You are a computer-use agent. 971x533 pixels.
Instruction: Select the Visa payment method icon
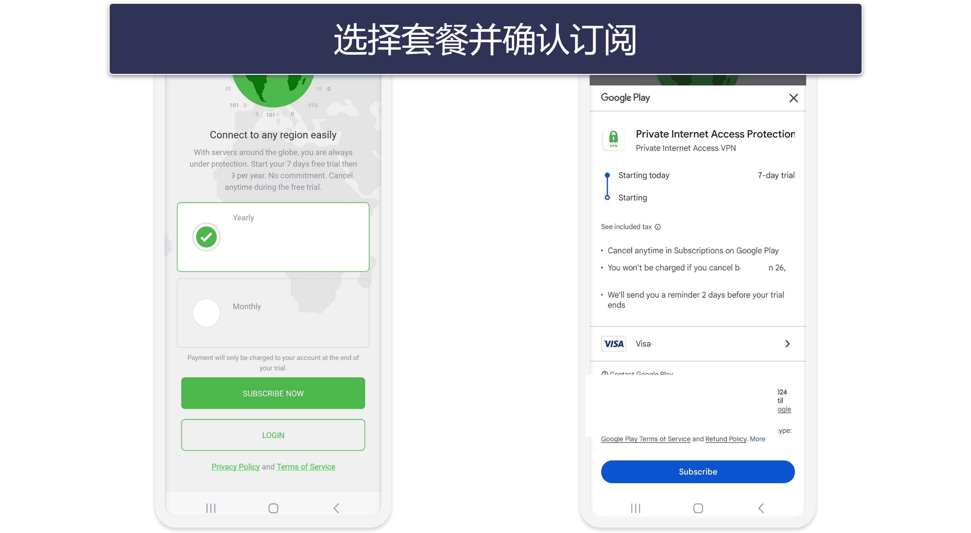point(613,343)
